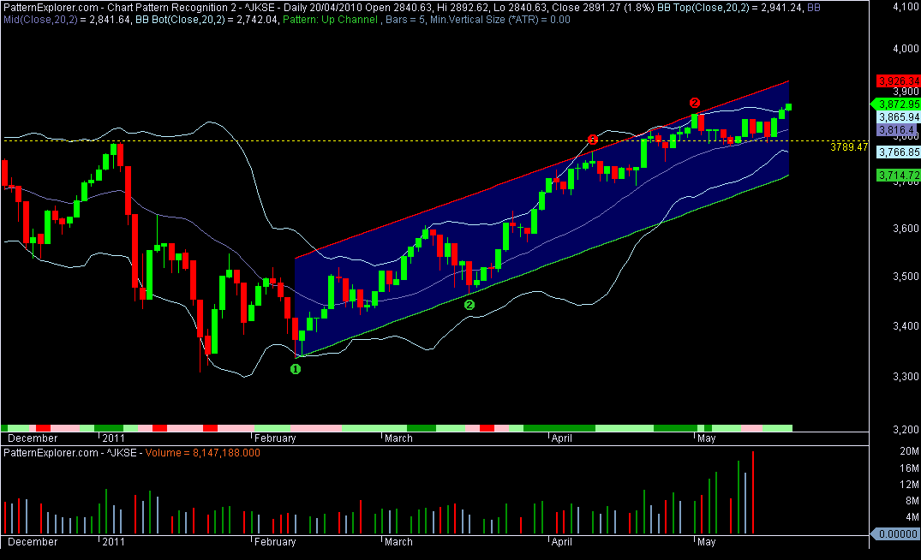The image size is (921, 560).
Task: Click the 20M volume axis label
Action: 909,450
